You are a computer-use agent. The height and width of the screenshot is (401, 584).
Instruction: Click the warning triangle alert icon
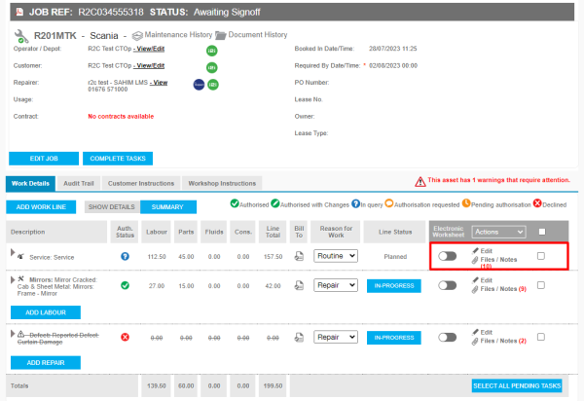click(x=420, y=181)
